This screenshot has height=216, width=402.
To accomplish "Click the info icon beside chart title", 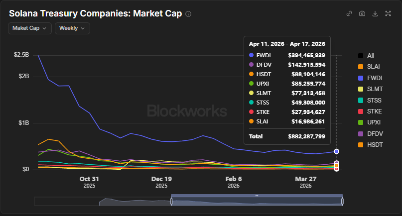I will point(188,14).
